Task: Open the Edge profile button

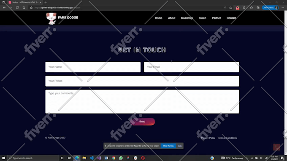Action: tap(270, 8)
